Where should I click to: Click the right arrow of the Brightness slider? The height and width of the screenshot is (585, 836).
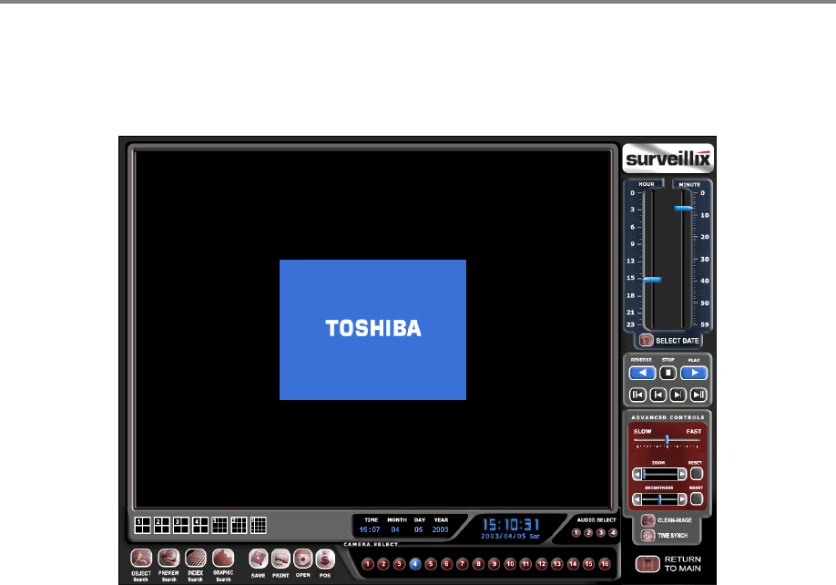682,499
